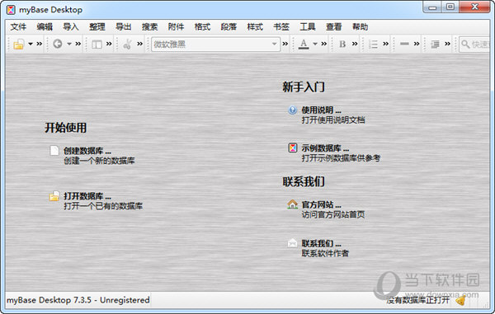
Task: Click the folder icon beside 打开数据库
Action: (54, 196)
